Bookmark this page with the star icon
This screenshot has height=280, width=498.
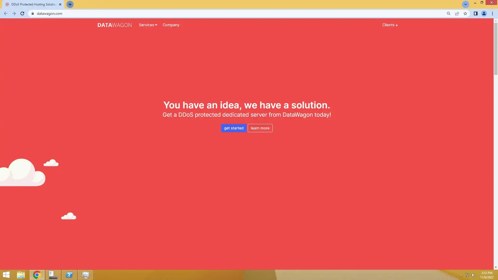465,13
